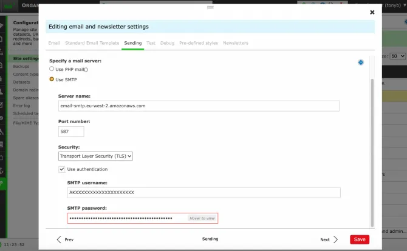Viewport: 407px width, 251px height.
Task: Toggle the Use authentication checkbox
Action: click(x=61, y=169)
